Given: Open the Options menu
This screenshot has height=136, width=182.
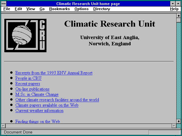Looking at the screenshot, I should 82,9.
